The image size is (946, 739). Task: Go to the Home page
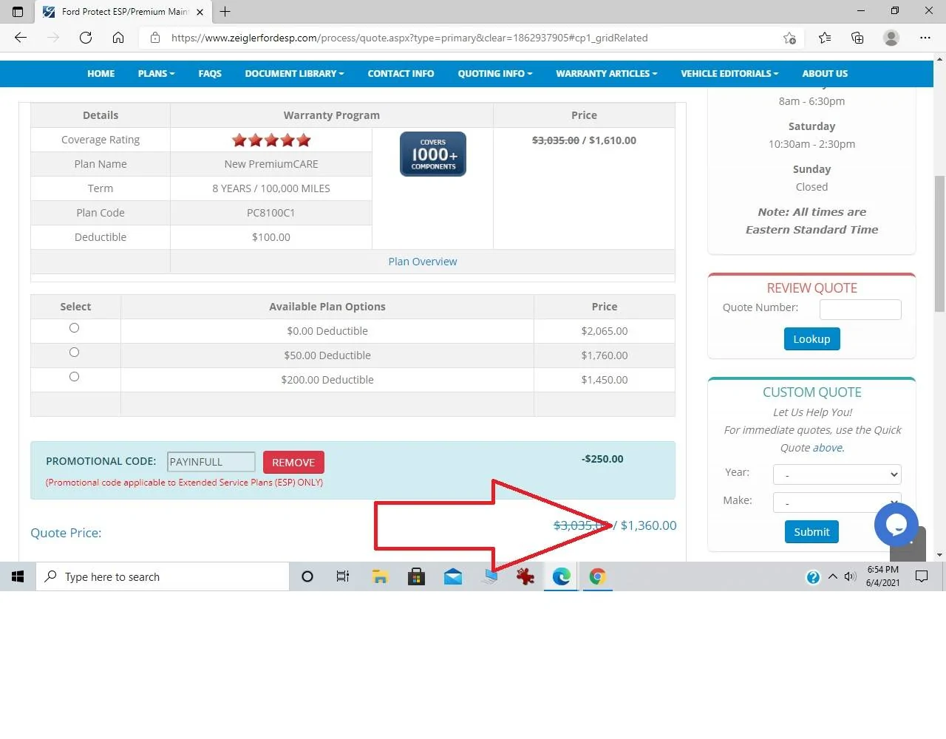tap(101, 74)
